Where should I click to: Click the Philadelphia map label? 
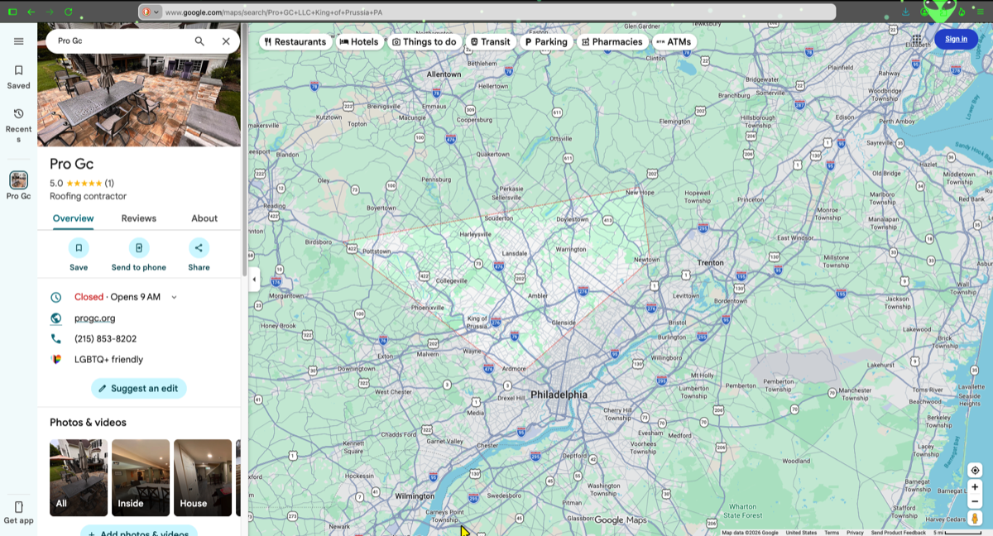coord(559,395)
